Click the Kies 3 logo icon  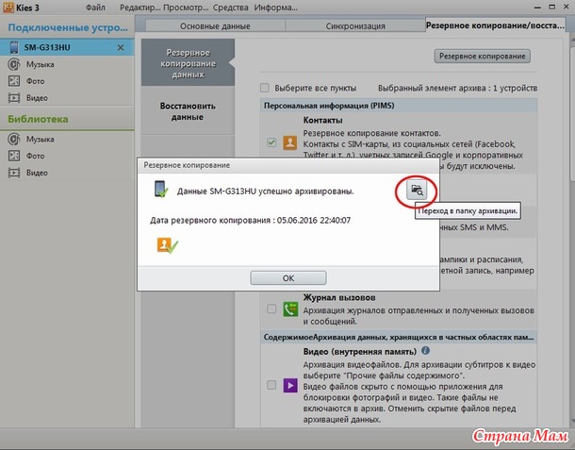point(8,7)
